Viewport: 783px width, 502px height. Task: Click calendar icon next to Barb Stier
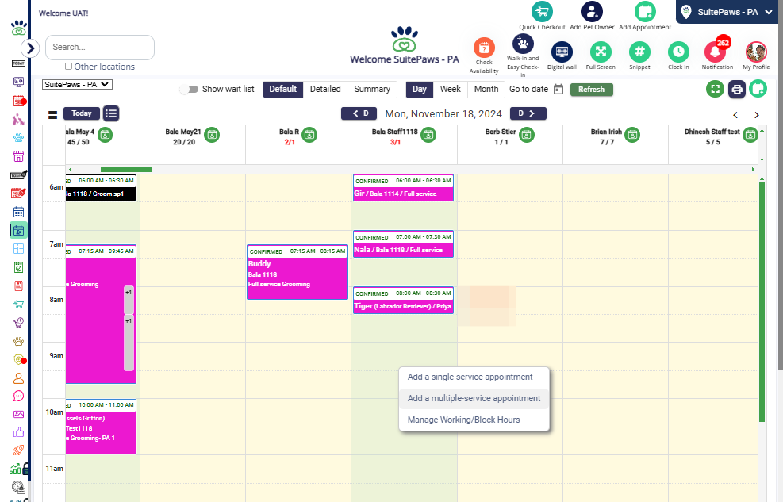[x=526, y=135]
